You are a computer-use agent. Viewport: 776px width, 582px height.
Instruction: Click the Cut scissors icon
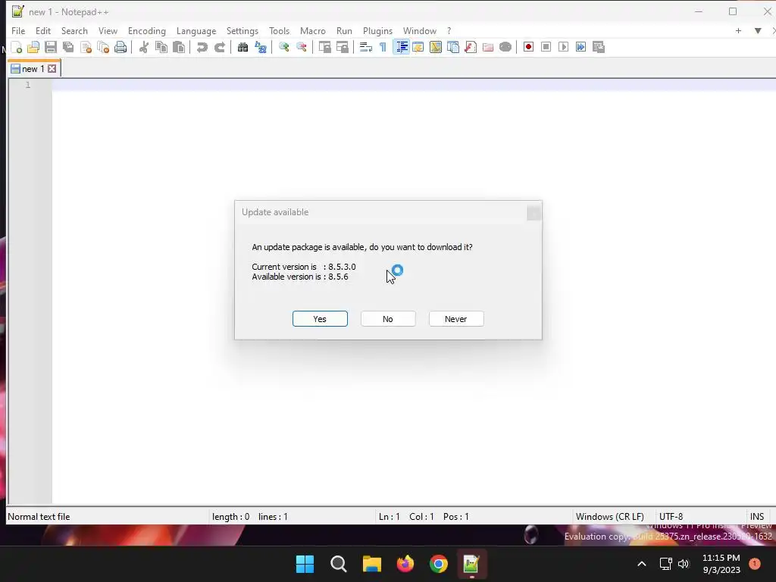pos(143,47)
